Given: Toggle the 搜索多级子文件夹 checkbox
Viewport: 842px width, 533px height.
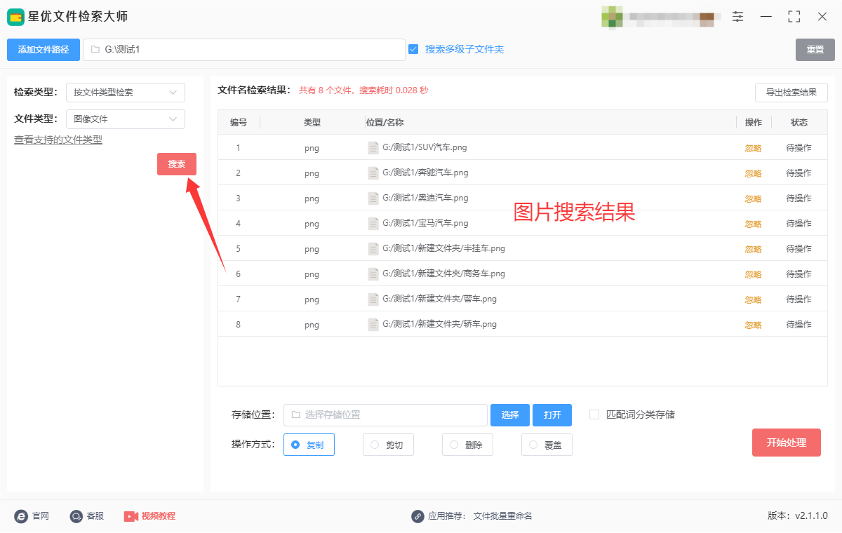Looking at the screenshot, I should point(413,49).
